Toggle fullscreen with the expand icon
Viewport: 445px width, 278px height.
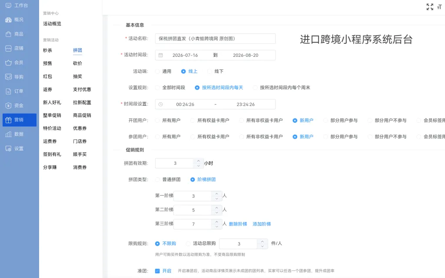[x=430, y=7]
